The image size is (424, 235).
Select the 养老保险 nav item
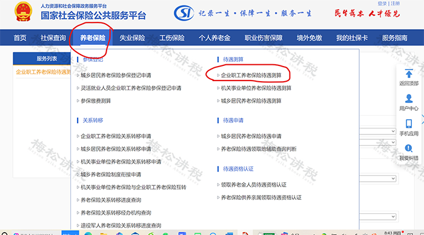pos(93,38)
